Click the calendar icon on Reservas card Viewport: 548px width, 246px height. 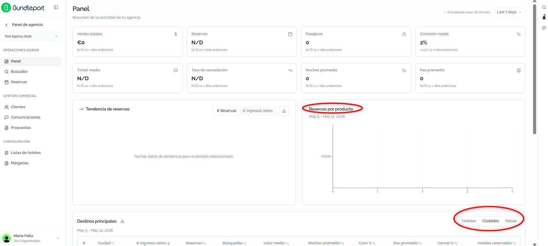(290, 34)
